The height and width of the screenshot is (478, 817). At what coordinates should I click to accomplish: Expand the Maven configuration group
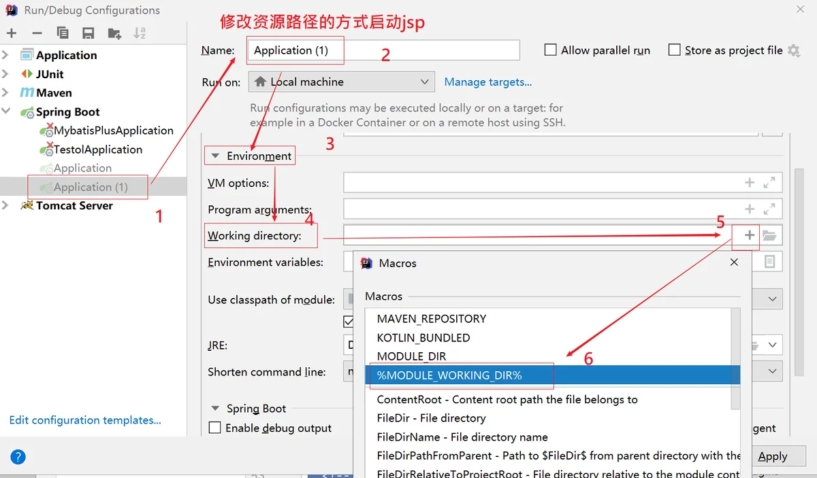6,92
